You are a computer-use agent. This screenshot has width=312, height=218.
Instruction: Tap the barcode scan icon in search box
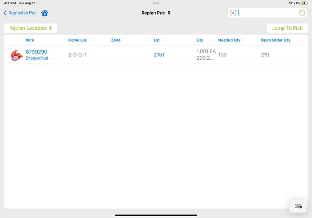(233, 13)
